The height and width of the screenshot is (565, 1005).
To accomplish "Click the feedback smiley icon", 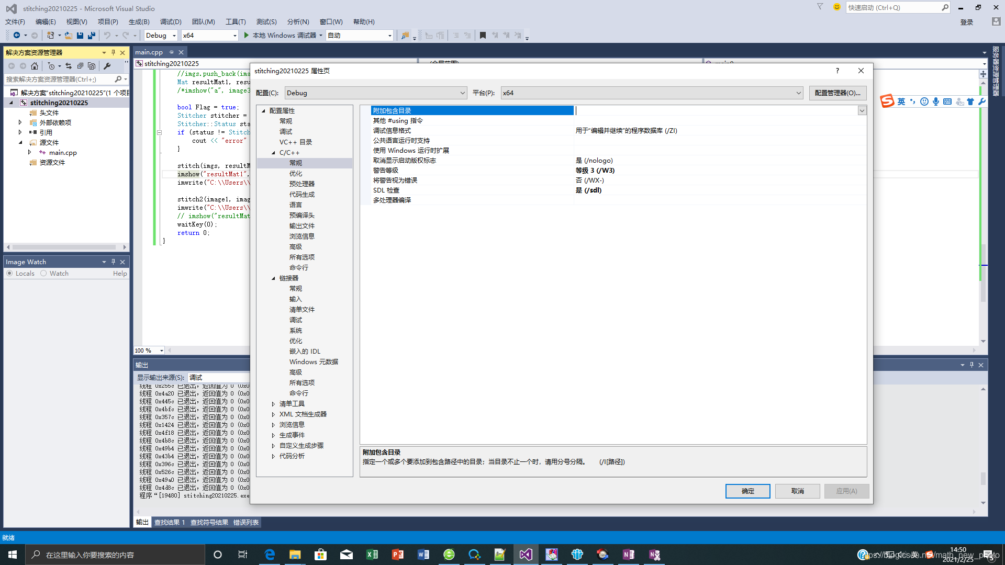I will tap(836, 7).
